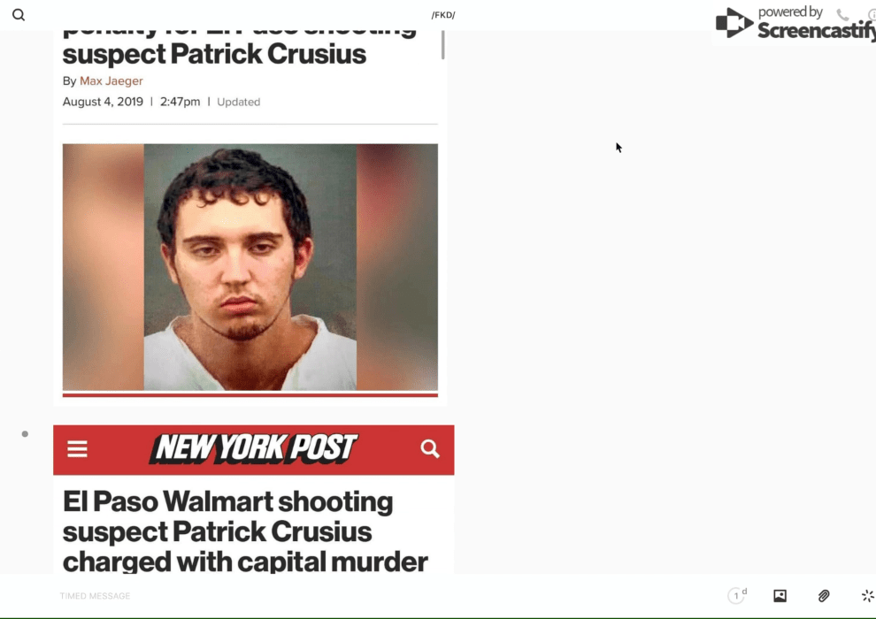
Task: Open the image picker icon in message bar
Action: [780, 596]
